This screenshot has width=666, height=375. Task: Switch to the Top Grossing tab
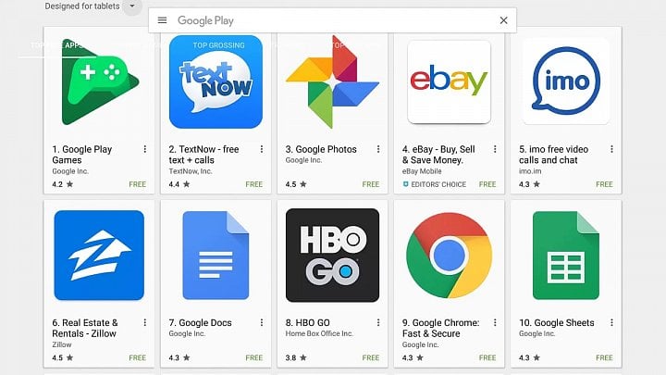(218, 45)
